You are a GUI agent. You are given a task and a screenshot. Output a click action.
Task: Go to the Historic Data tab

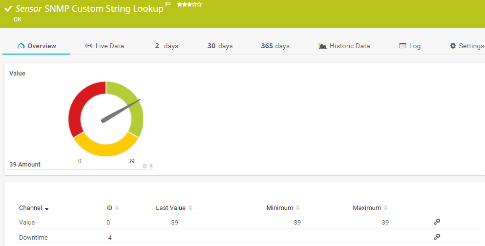pos(344,46)
